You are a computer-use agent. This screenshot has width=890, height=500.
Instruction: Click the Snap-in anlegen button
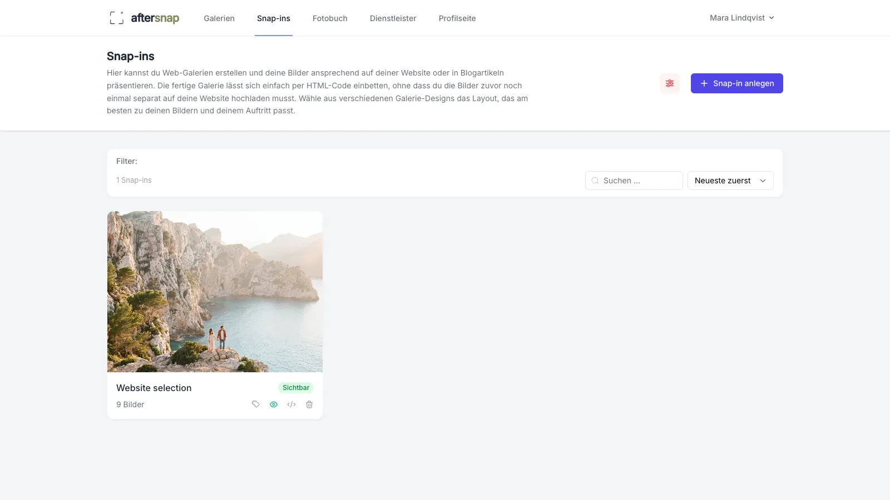737,83
